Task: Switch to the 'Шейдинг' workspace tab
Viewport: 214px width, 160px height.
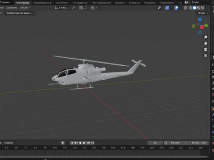Action: tap(119, 3)
